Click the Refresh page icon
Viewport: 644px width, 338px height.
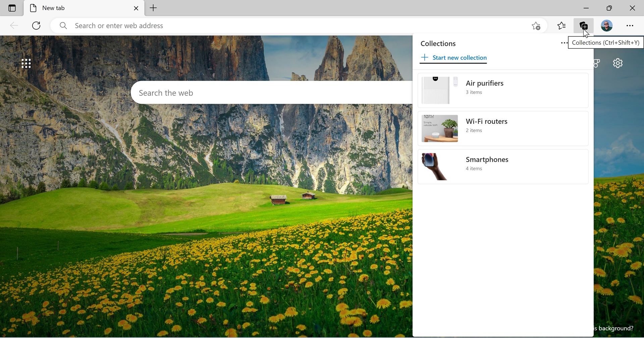[36, 26]
